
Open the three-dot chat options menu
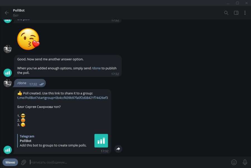245,13
